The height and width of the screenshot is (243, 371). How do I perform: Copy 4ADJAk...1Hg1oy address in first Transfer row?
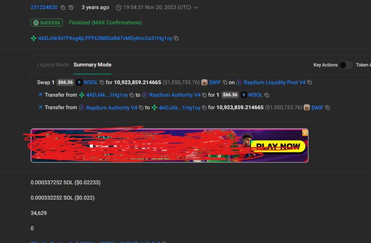pyautogui.click(x=132, y=95)
